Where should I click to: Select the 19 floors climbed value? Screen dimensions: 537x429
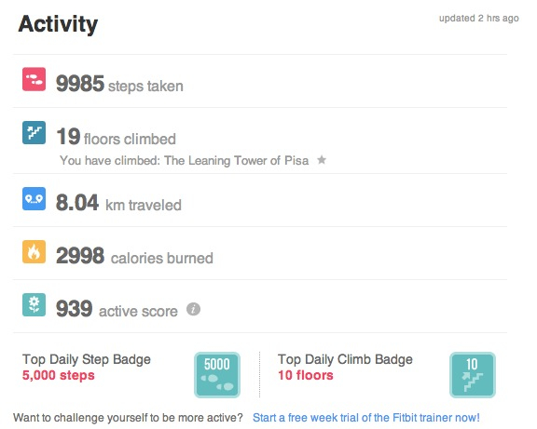[68, 137]
